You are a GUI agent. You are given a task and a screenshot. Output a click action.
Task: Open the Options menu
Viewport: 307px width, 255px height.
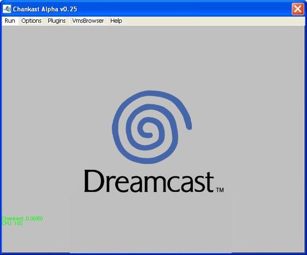(x=31, y=21)
